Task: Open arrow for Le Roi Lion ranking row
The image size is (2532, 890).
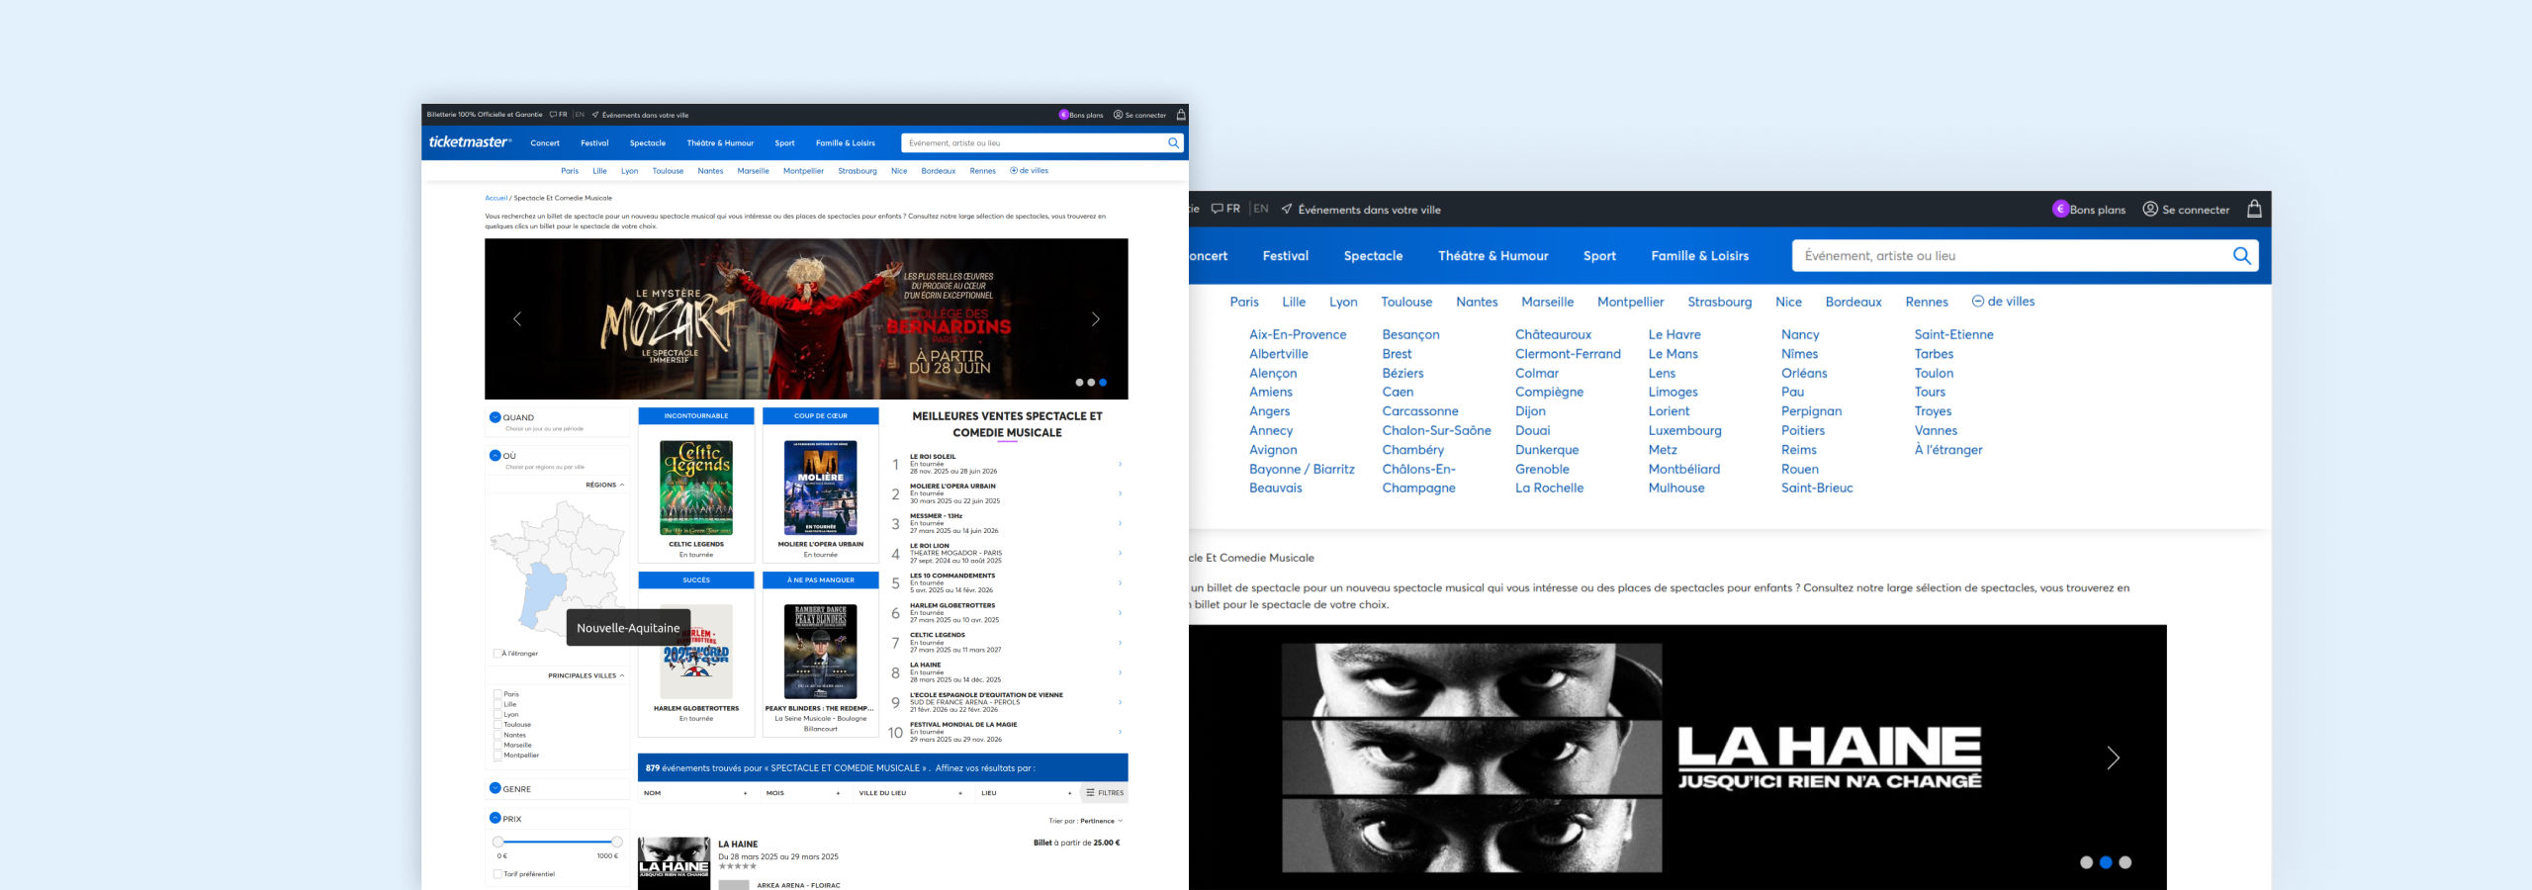Action: pos(1120,553)
